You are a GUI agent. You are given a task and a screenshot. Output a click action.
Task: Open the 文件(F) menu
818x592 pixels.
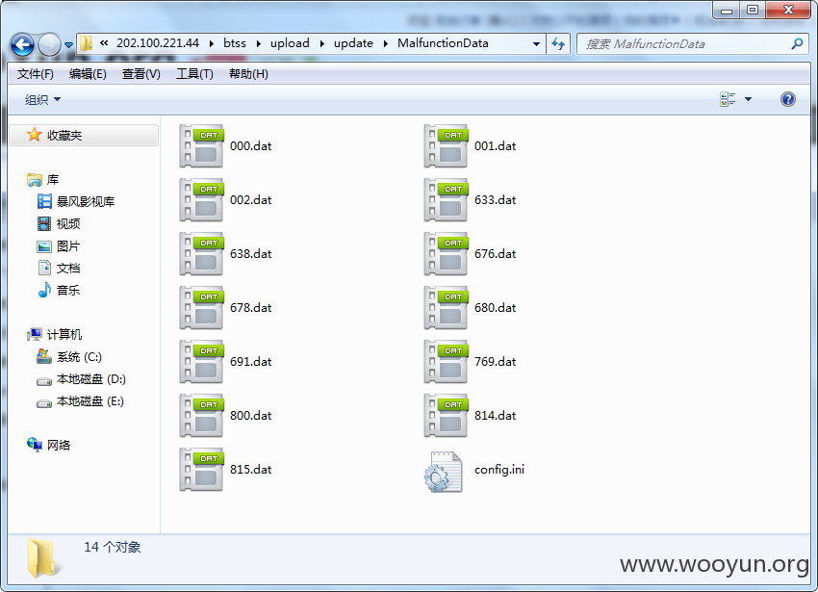[x=35, y=74]
